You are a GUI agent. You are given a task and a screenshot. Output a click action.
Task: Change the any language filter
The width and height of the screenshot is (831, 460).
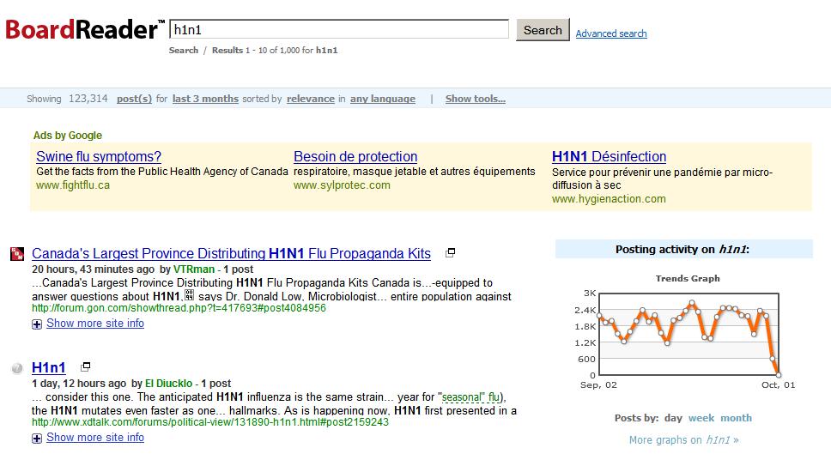[x=383, y=99]
